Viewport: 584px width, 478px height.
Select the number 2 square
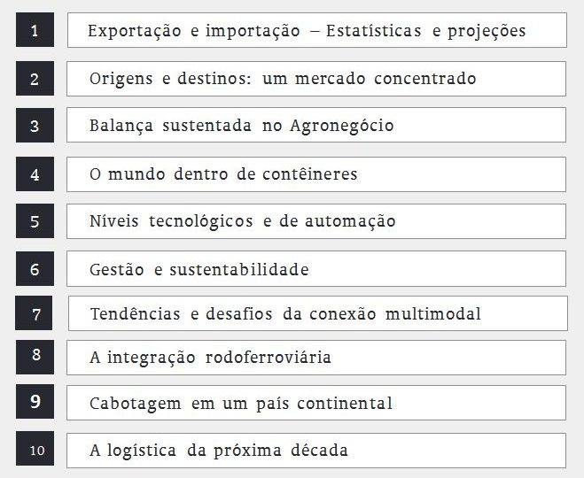pyautogui.click(x=35, y=79)
